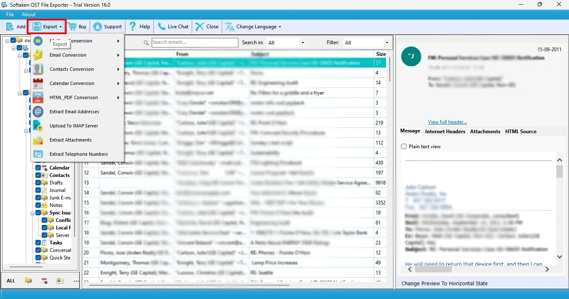Sort emails by the Size column header
Image resolution: width=569 pixels, height=299 pixels.
[381, 54]
